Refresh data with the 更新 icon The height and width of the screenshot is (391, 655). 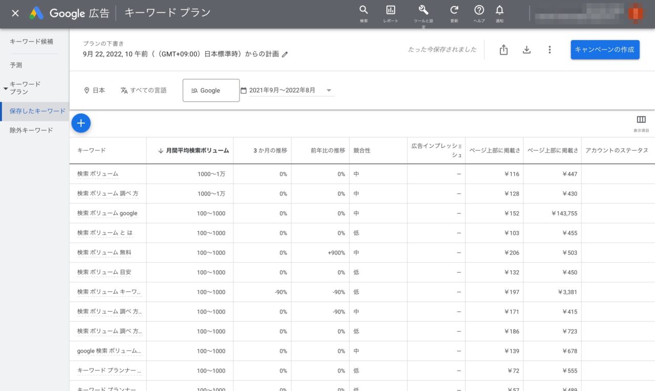(x=453, y=14)
